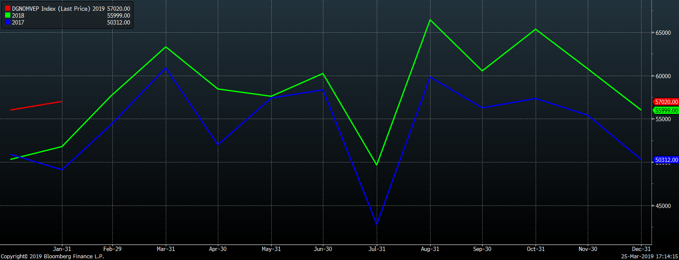679x260 pixels.
Task: Click the 45000 y-axis scale label
Action: pos(663,206)
